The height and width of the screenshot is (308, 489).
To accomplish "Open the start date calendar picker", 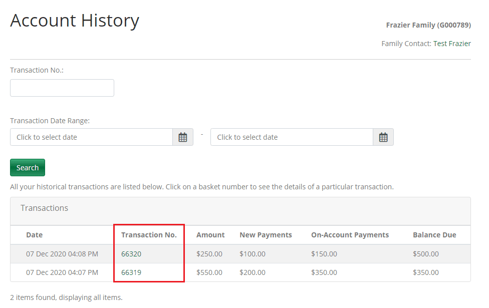I will (183, 137).
